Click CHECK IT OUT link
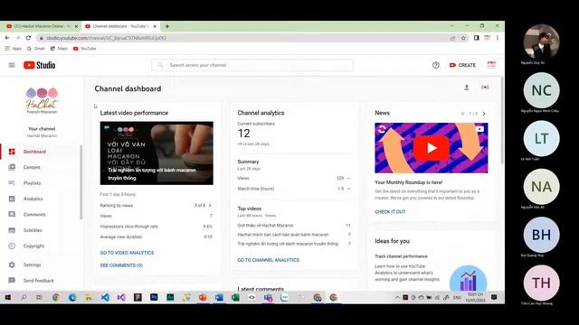 390,212
